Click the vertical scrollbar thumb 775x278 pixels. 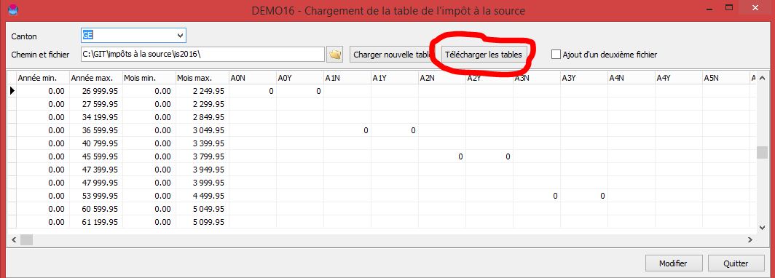[762, 153]
